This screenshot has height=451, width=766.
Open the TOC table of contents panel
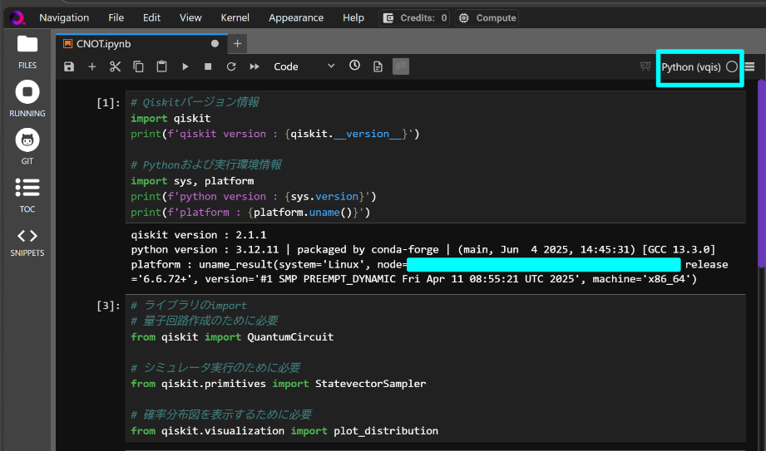tap(27, 194)
